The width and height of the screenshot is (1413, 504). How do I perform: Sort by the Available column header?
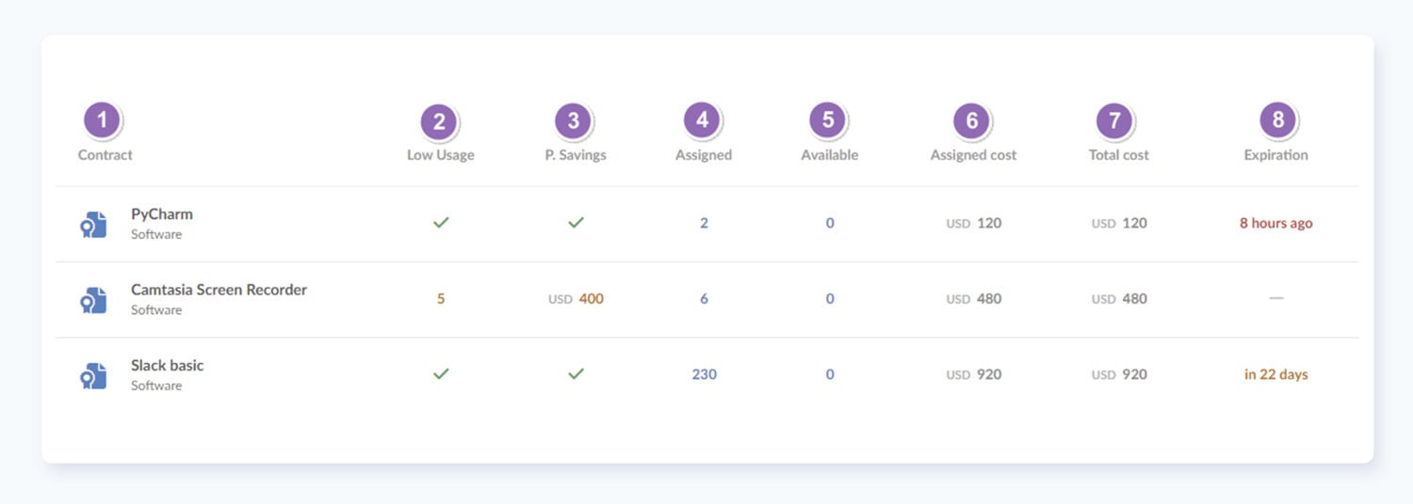830,155
